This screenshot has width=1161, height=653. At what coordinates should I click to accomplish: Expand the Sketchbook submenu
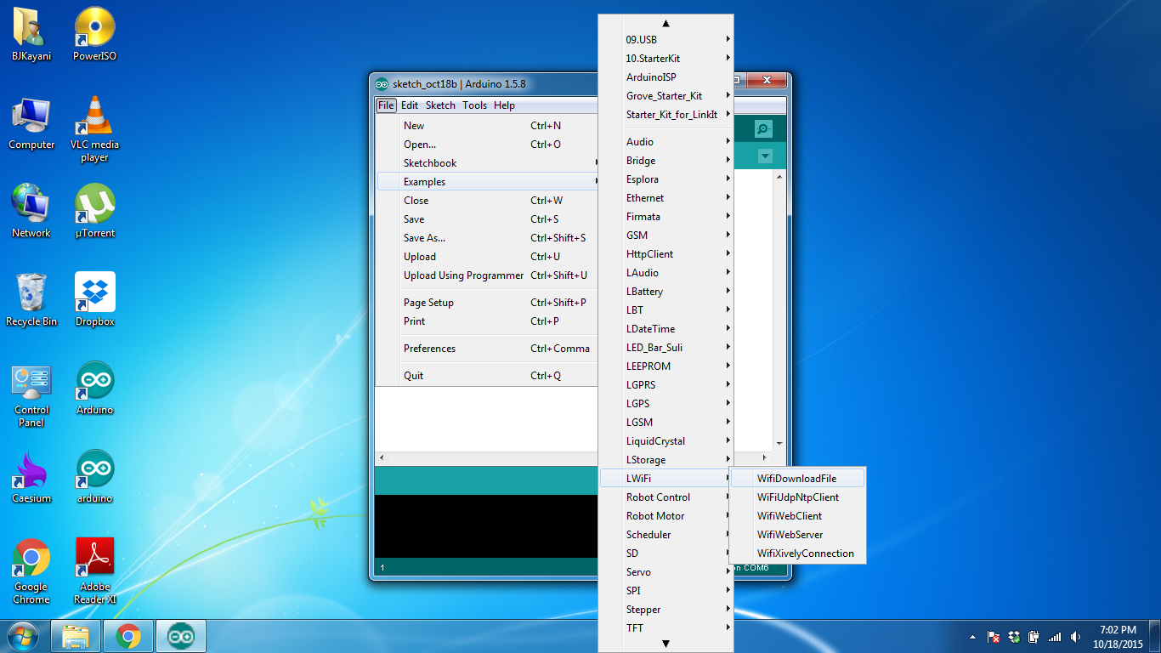tap(488, 163)
